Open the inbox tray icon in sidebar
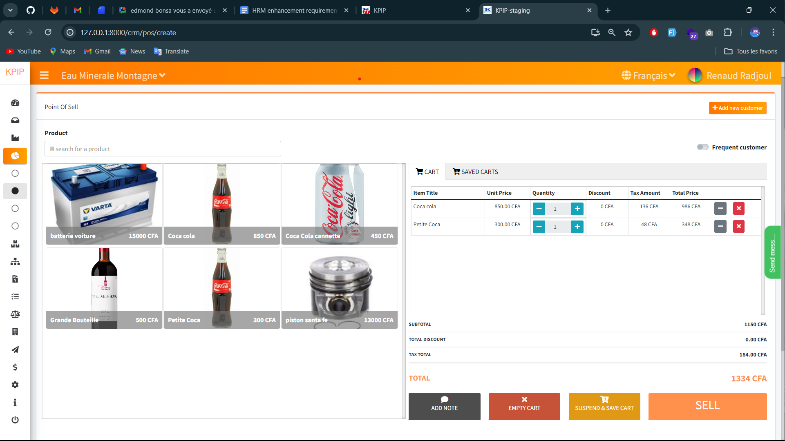 point(15,120)
